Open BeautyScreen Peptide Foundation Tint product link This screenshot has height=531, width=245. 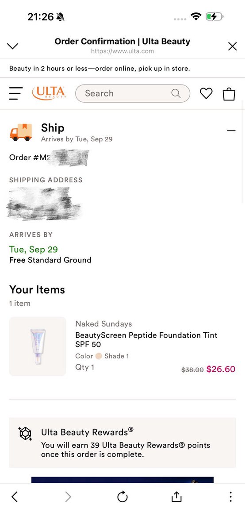[x=146, y=339]
